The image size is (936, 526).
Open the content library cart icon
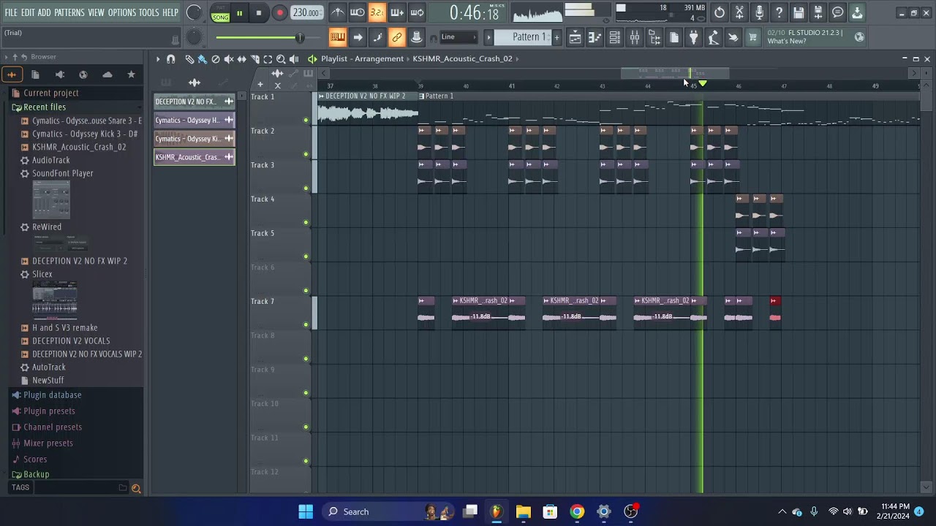click(x=752, y=38)
